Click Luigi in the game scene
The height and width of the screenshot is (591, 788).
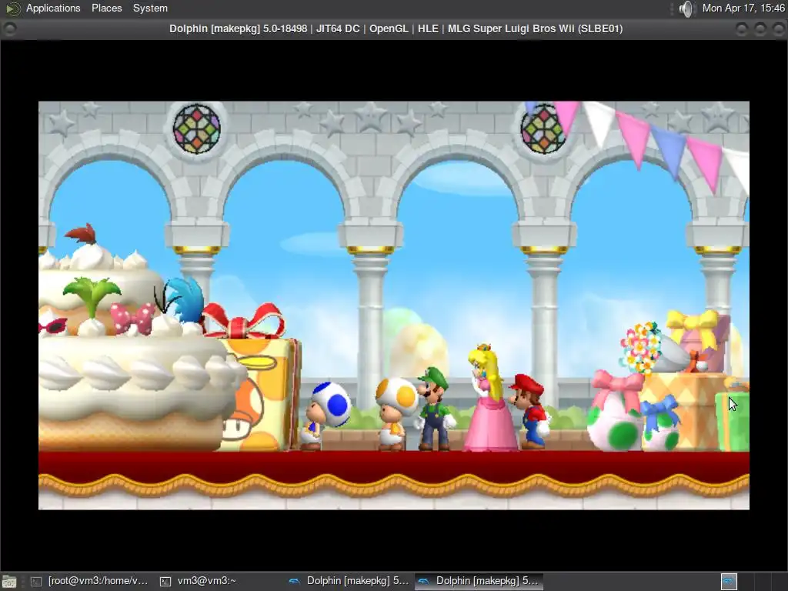(434, 409)
